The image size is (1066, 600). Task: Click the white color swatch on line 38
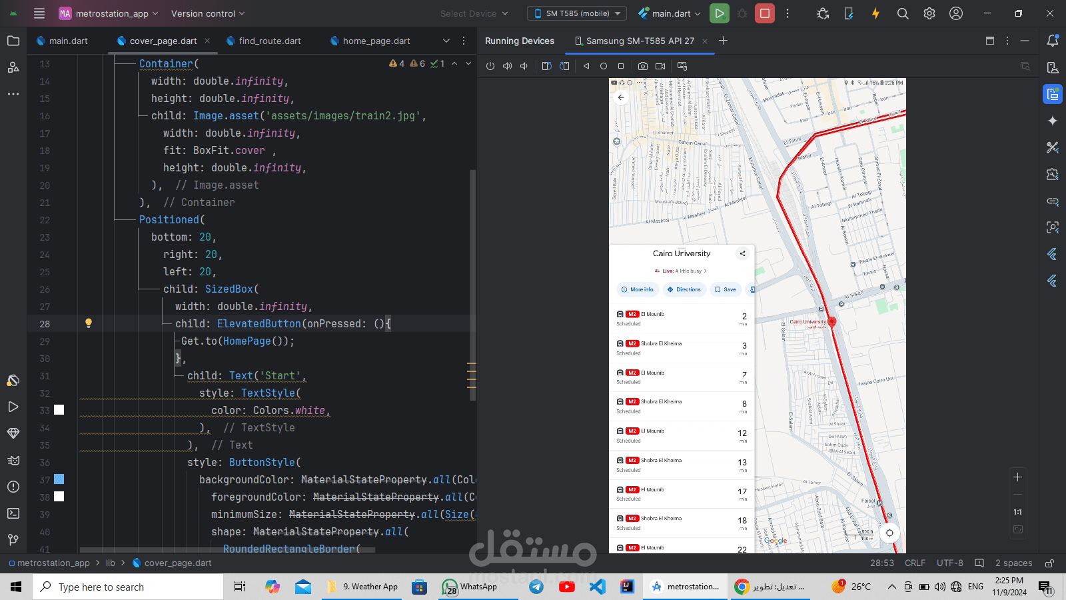59,497
